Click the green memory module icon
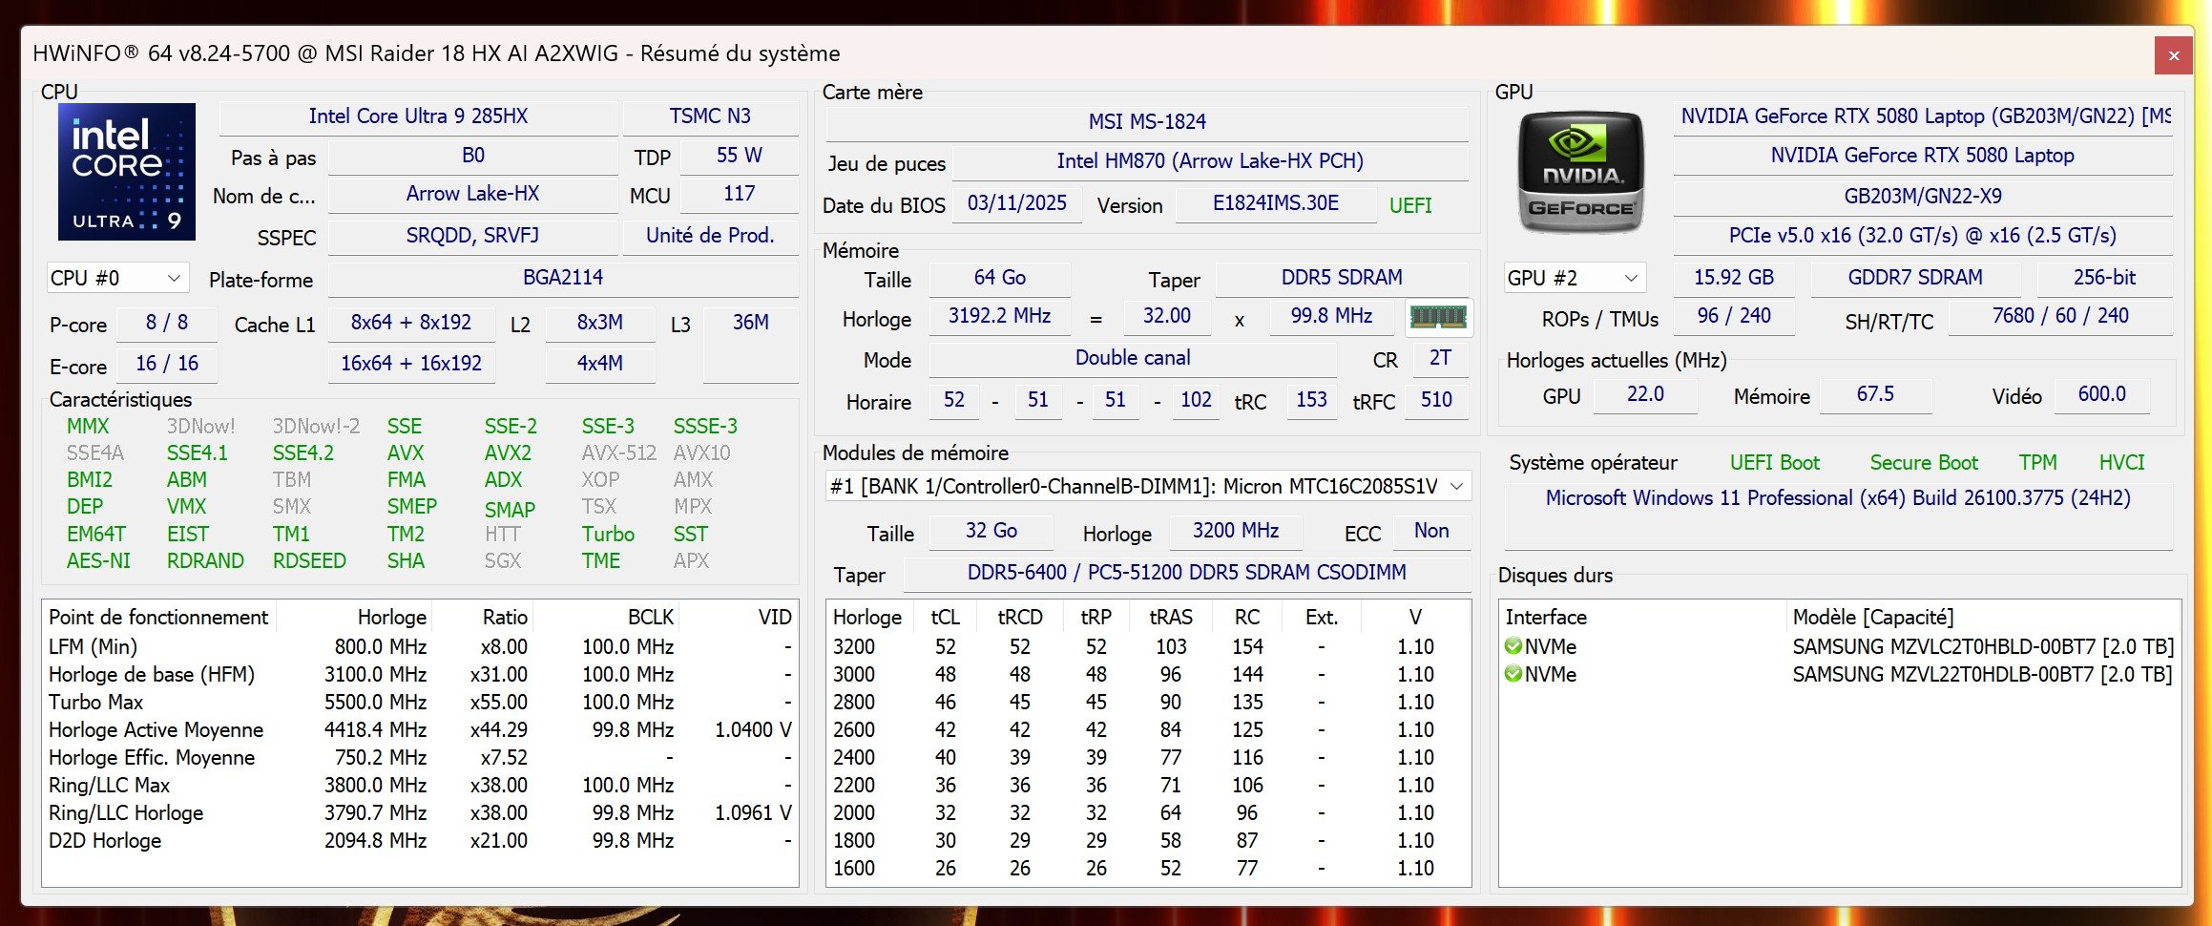This screenshot has height=926, width=2212. coord(1438,317)
